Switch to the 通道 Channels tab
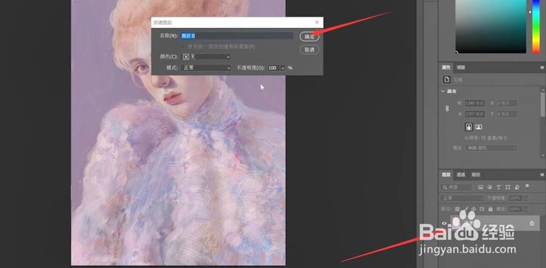This screenshot has width=546, height=268. 461,175
